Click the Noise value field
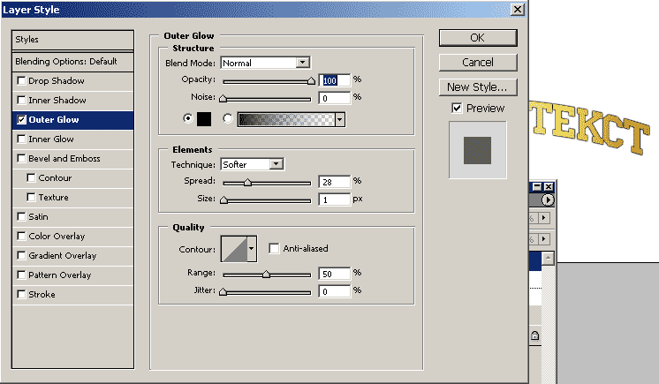The image size is (659, 384). point(335,98)
